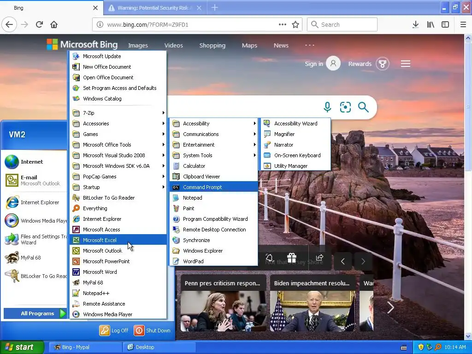The height and width of the screenshot is (354, 472).
Task: Click the Sign in avatar icon
Action: pyautogui.click(x=333, y=64)
